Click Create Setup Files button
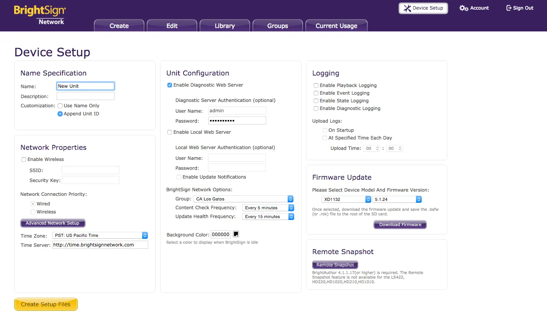Image resolution: width=547 pixels, height=325 pixels. pyautogui.click(x=46, y=304)
